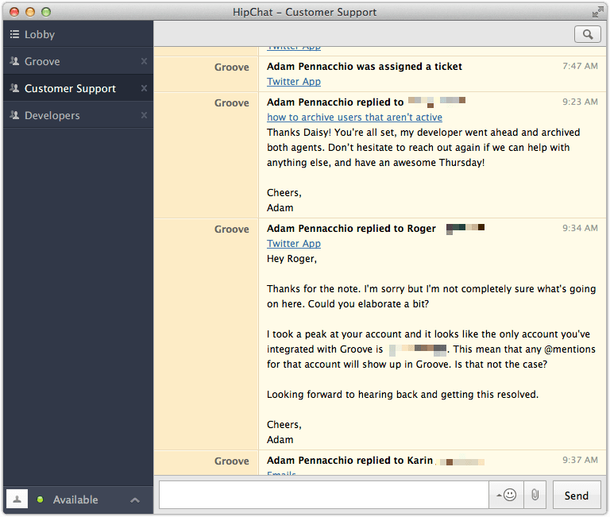Close the Developers room tab

(x=144, y=116)
